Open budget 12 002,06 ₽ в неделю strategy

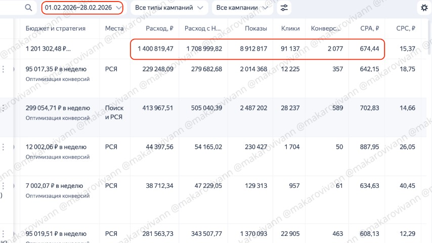point(56,147)
